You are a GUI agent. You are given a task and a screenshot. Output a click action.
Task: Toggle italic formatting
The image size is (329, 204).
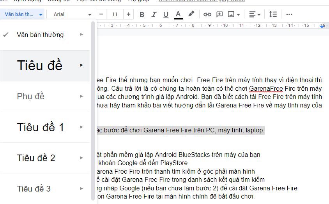(154, 14)
